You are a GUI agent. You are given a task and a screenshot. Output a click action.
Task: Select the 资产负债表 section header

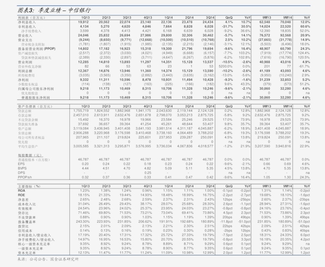coord(35,106)
